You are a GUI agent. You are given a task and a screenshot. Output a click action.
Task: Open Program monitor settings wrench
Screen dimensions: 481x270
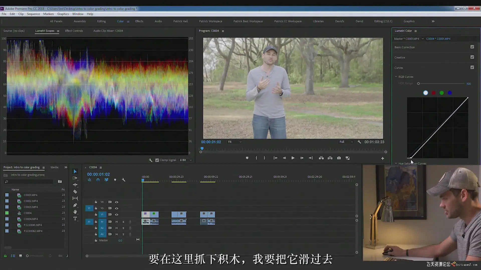coord(359,142)
